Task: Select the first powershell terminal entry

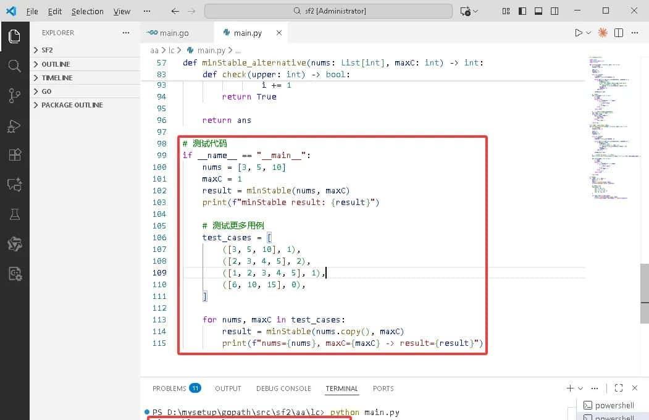Action: coord(614,405)
